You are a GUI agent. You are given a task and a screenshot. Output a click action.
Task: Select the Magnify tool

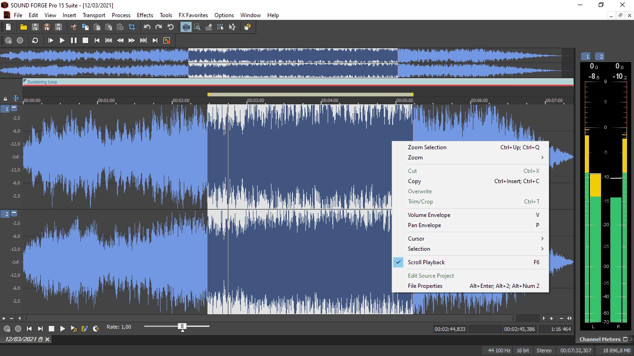pyautogui.click(x=197, y=27)
